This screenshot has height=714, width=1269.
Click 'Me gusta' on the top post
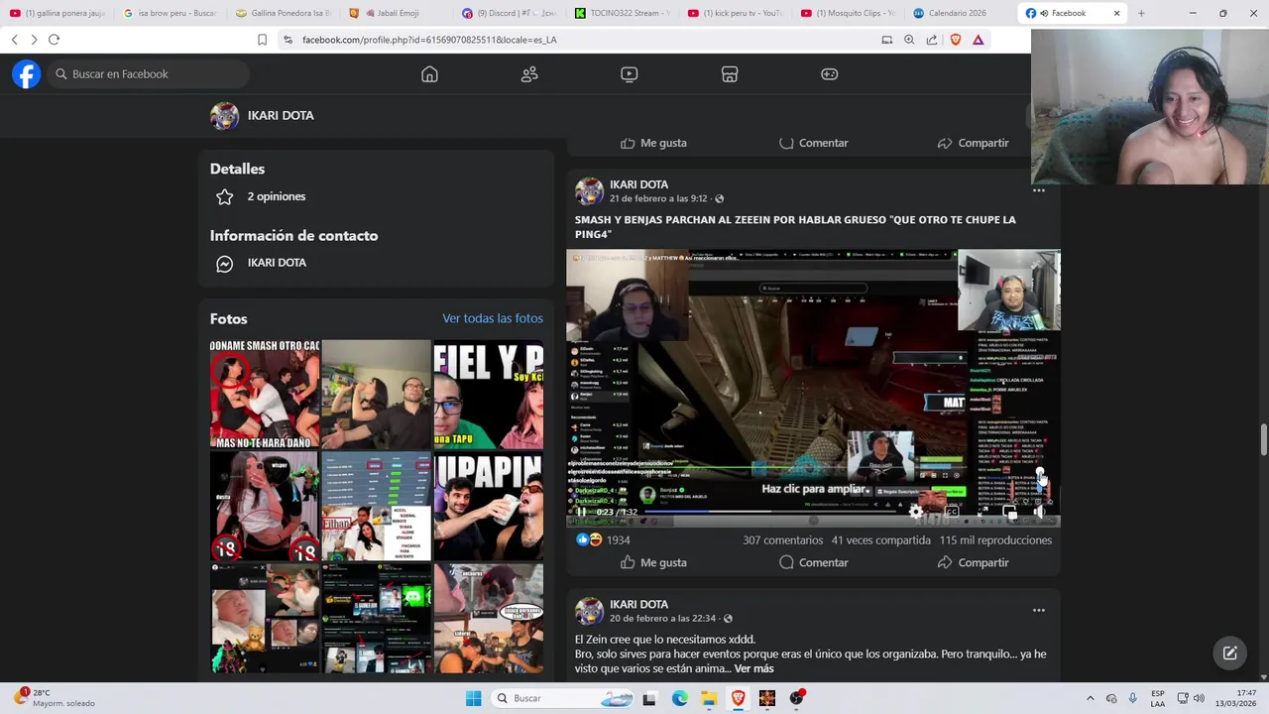(653, 143)
